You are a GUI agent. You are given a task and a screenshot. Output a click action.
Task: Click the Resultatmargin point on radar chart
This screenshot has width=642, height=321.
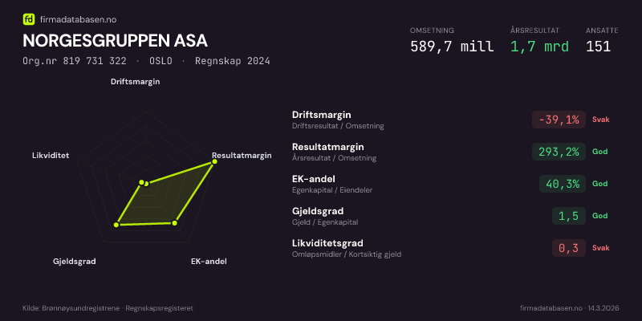click(213, 162)
